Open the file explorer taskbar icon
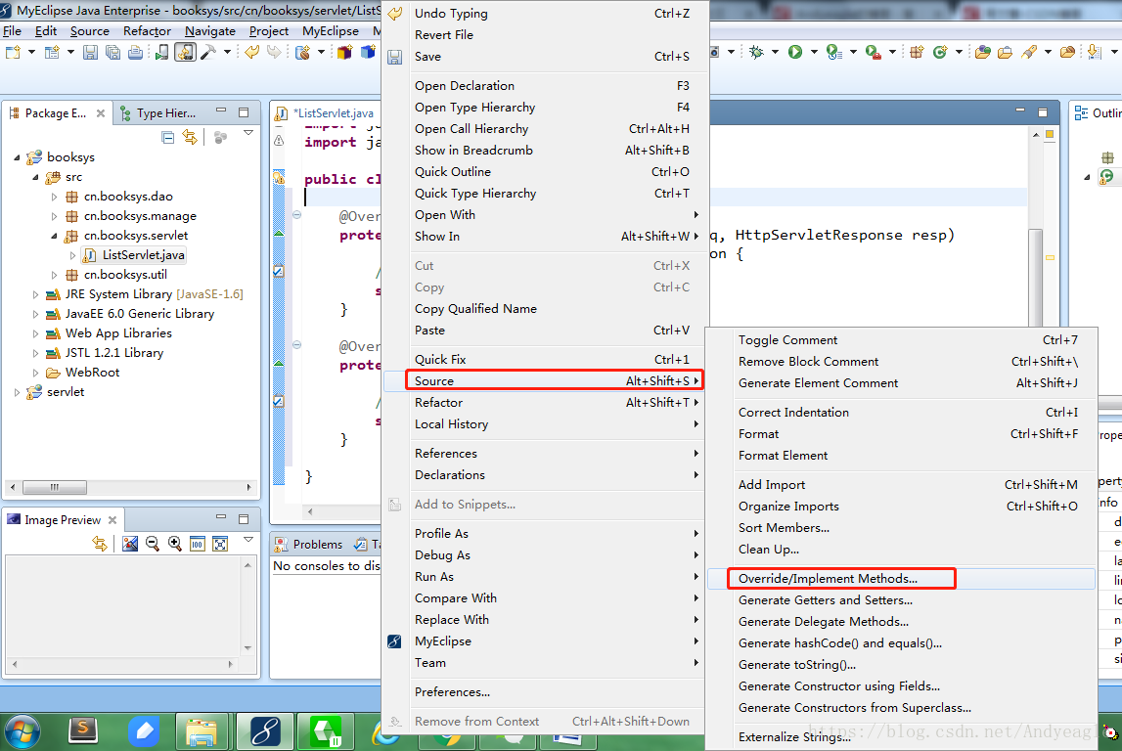The image size is (1122, 751). pos(202,731)
